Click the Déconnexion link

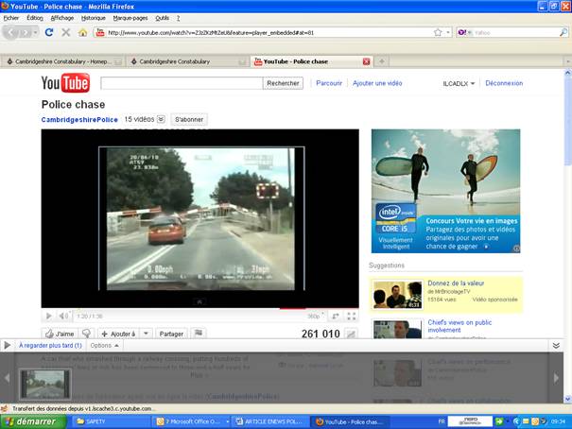504,83
